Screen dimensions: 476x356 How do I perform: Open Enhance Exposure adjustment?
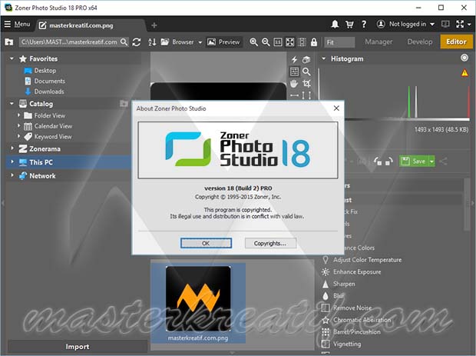[x=351, y=271]
